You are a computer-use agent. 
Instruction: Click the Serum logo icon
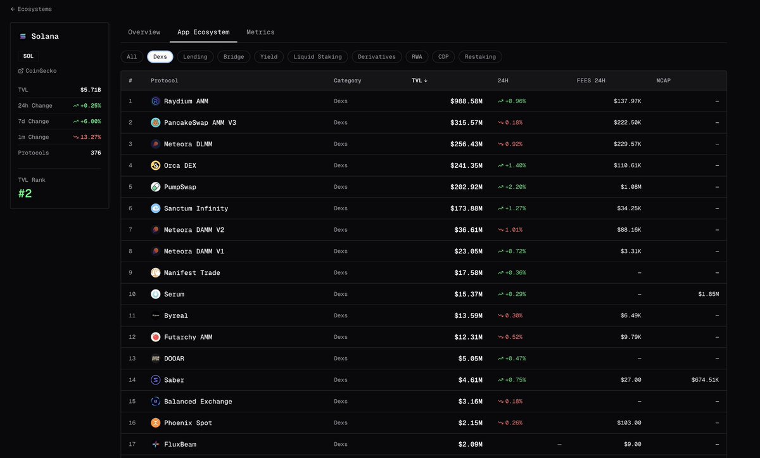[x=156, y=295]
